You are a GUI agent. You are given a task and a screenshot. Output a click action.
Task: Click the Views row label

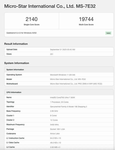pos(9,54)
